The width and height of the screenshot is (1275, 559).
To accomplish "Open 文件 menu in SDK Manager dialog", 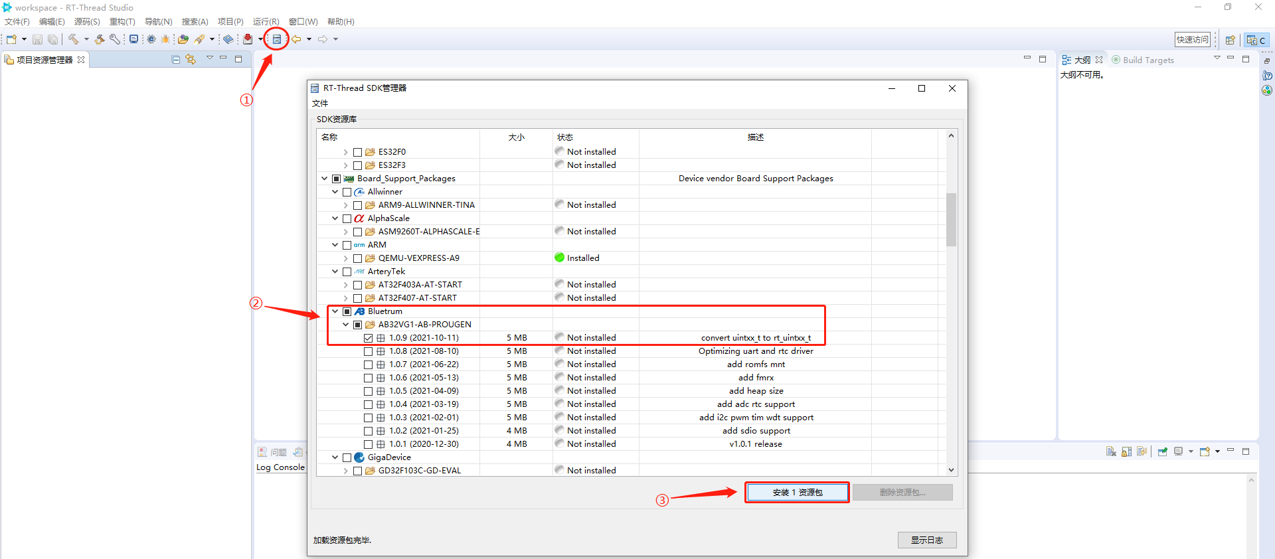I will (320, 104).
